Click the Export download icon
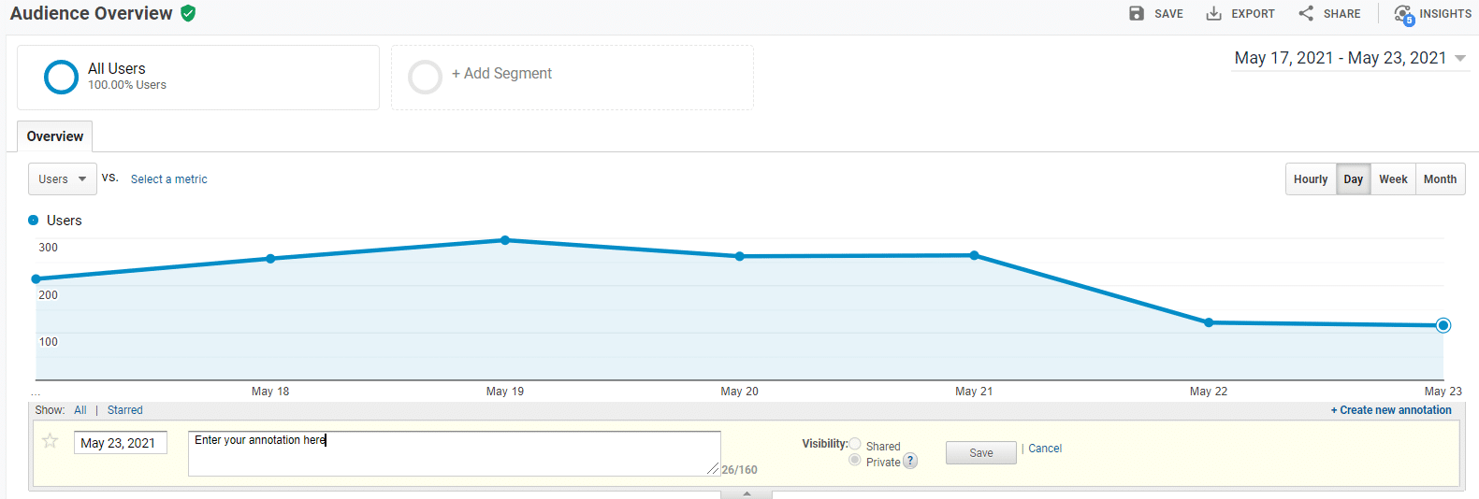This screenshot has width=1479, height=499. click(x=1213, y=13)
